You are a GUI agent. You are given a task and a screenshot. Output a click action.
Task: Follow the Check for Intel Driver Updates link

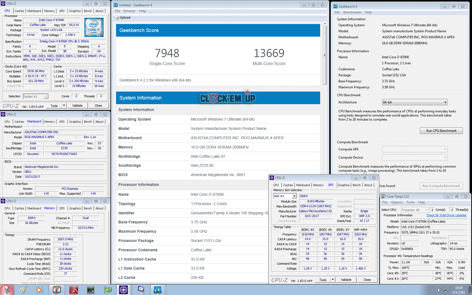pos(446,215)
